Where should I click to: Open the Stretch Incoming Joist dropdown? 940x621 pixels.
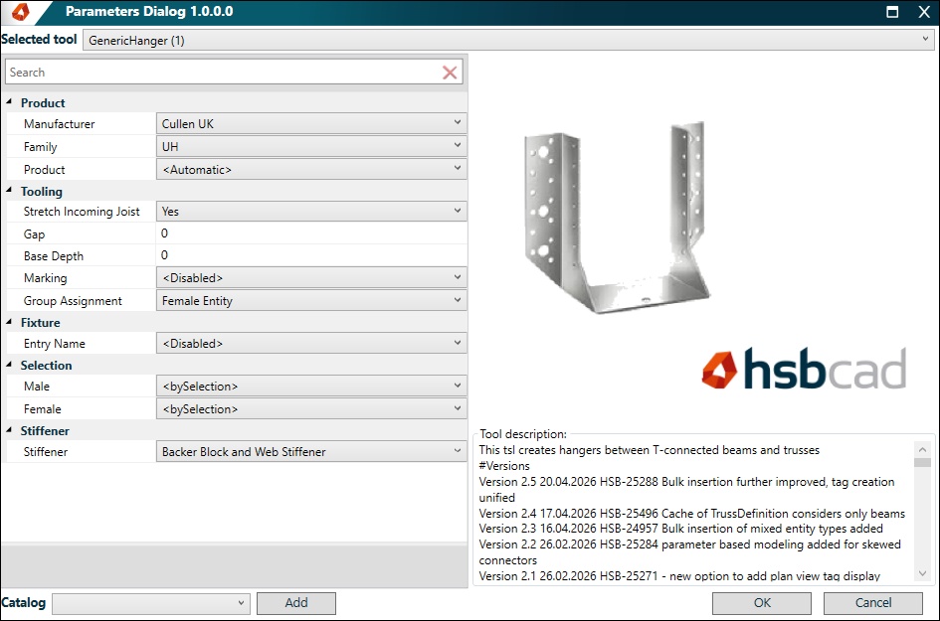coord(311,212)
